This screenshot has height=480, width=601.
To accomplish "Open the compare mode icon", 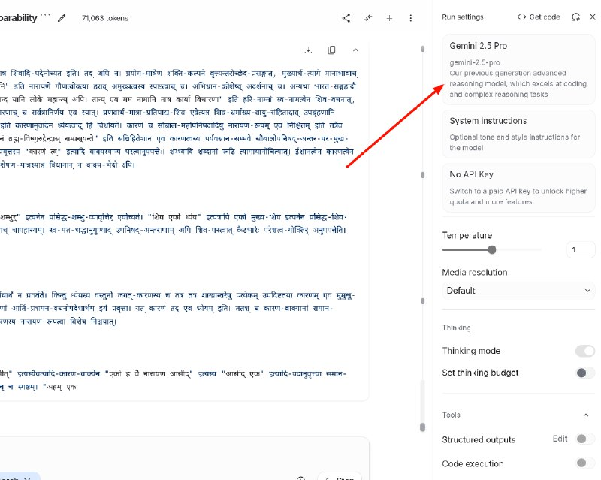I will [x=368, y=18].
